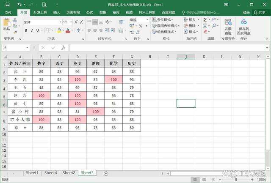Switch to the 插入 ribbon tab
This screenshot has height=183, width=271.
pos(56,12)
